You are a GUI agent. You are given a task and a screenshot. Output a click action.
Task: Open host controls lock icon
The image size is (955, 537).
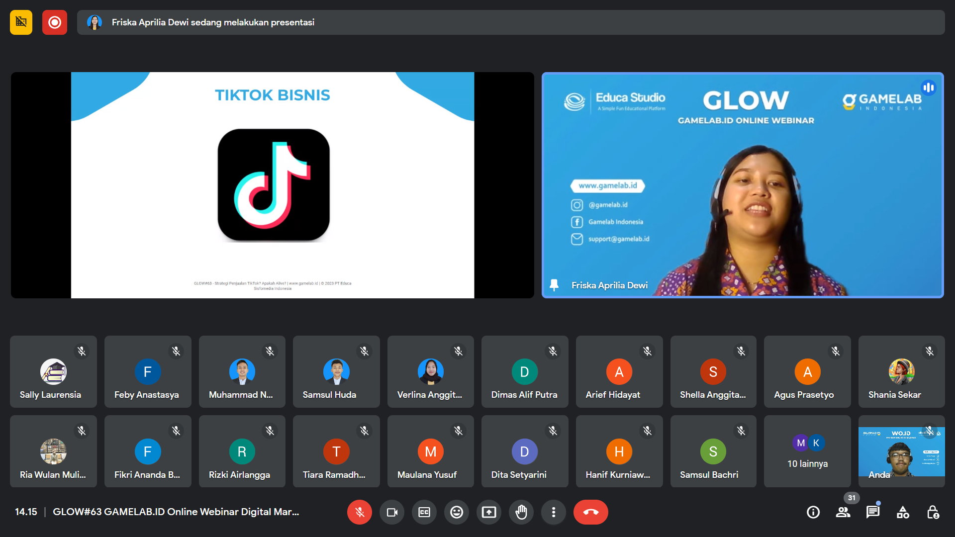[x=933, y=512]
